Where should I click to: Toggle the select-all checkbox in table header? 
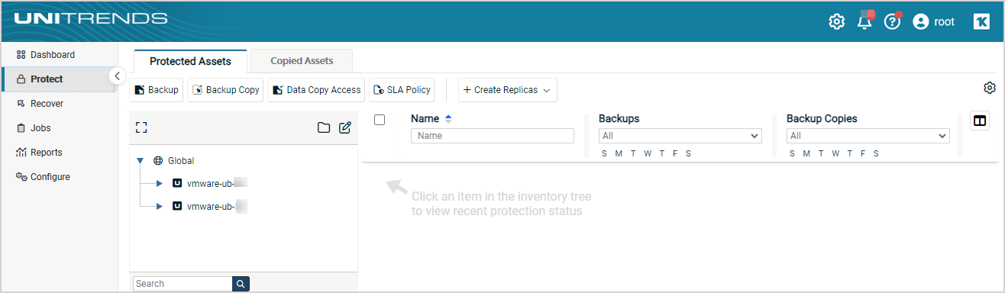point(380,120)
